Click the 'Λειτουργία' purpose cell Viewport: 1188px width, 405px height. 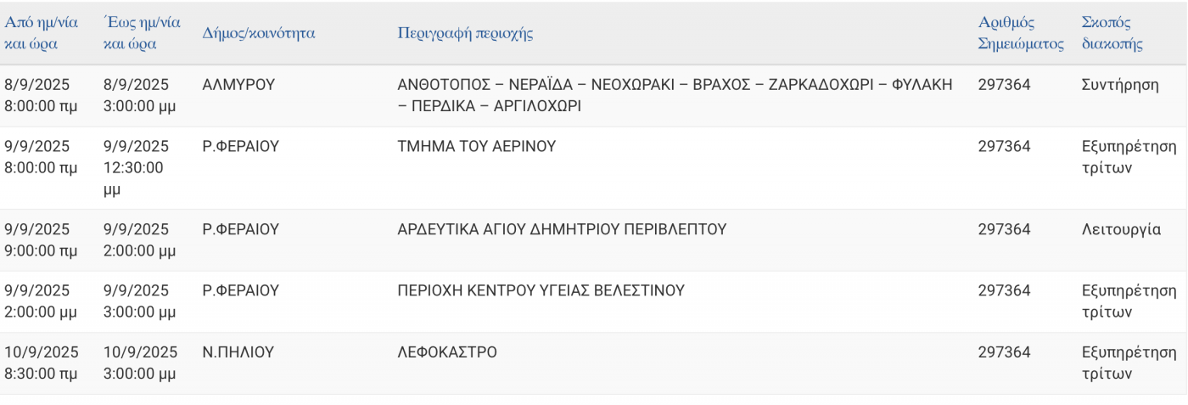click(1121, 229)
